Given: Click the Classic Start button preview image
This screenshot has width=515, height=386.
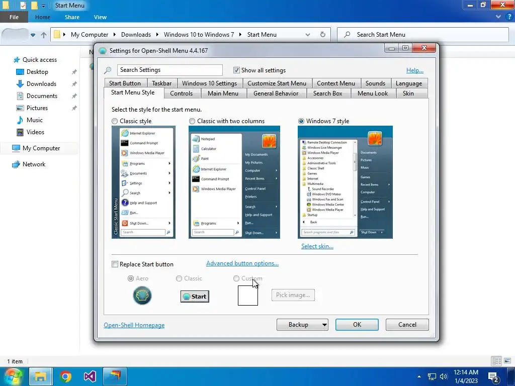Looking at the screenshot, I should [195, 297].
